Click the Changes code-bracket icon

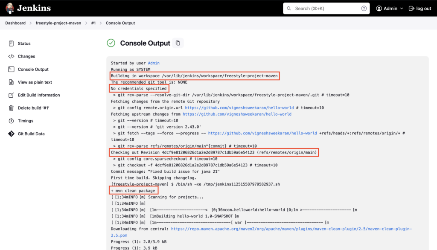point(11,56)
